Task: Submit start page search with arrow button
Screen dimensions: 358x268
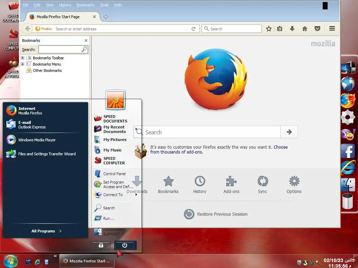Action: click(289, 132)
